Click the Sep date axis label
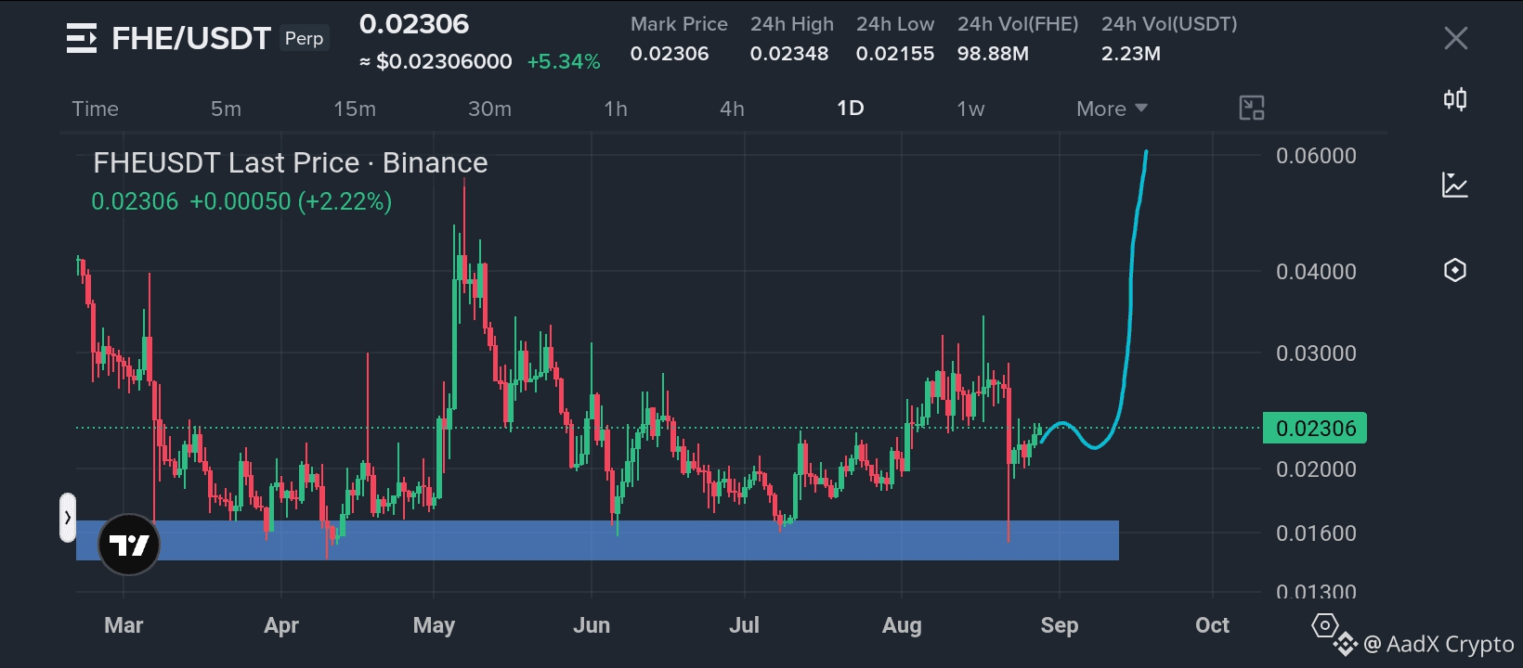This screenshot has width=1523, height=668. coord(1060,625)
